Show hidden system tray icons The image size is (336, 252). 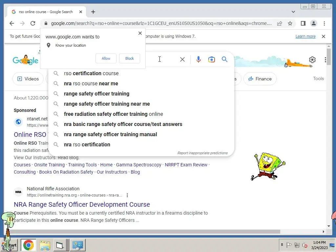coord(282,245)
